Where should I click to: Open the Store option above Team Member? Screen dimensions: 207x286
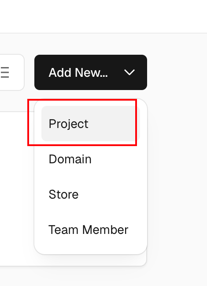click(x=91, y=194)
